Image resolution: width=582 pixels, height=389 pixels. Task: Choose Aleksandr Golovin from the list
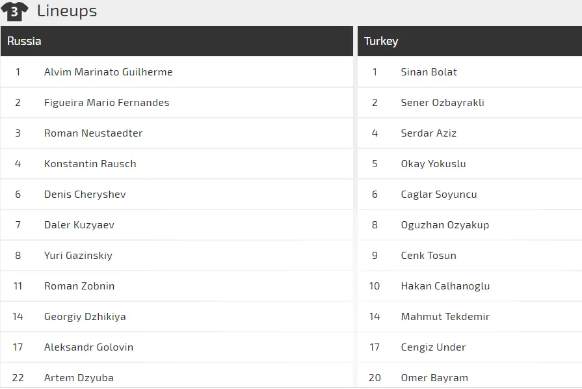click(x=88, y=347)
